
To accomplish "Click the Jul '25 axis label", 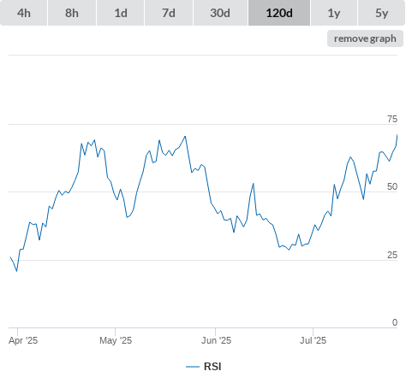I will (313, 340).
